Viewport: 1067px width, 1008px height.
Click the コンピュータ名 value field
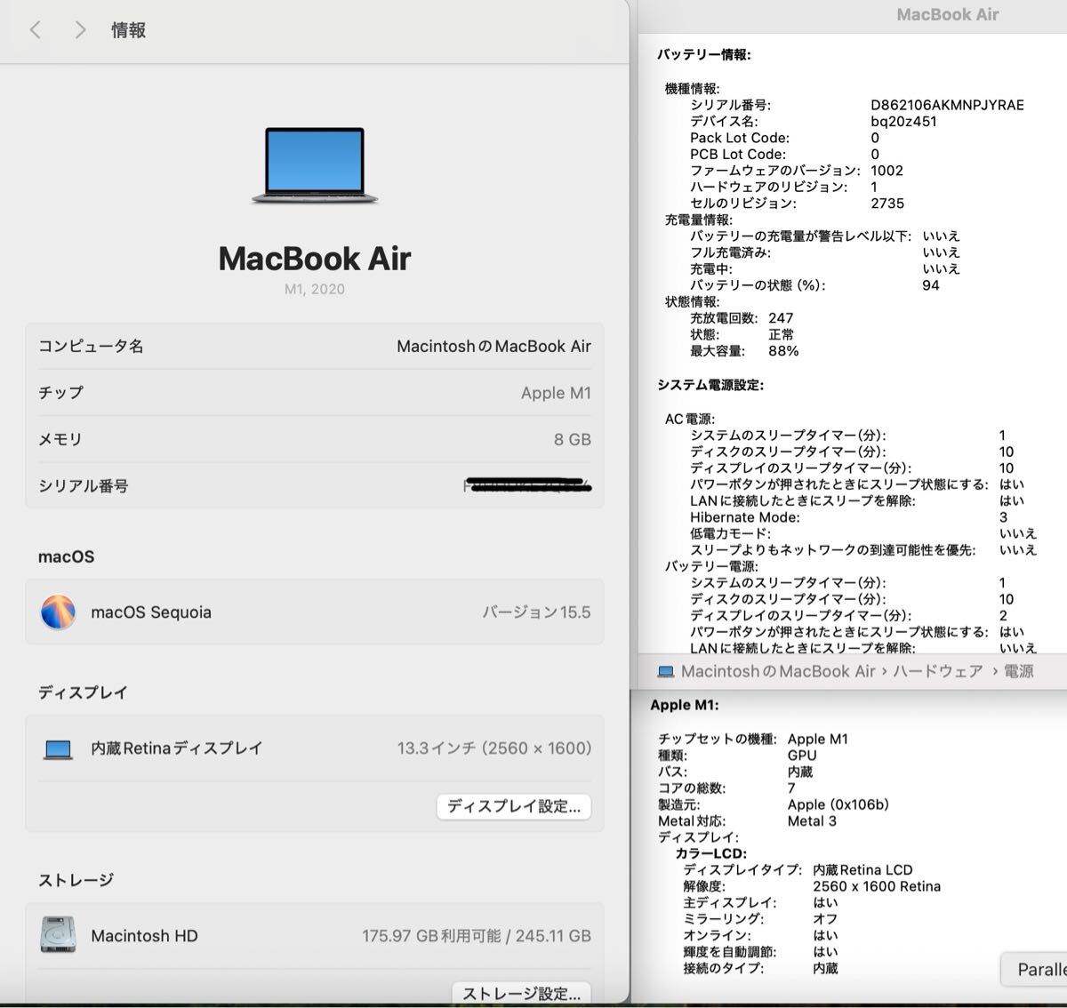coord(493,347)
